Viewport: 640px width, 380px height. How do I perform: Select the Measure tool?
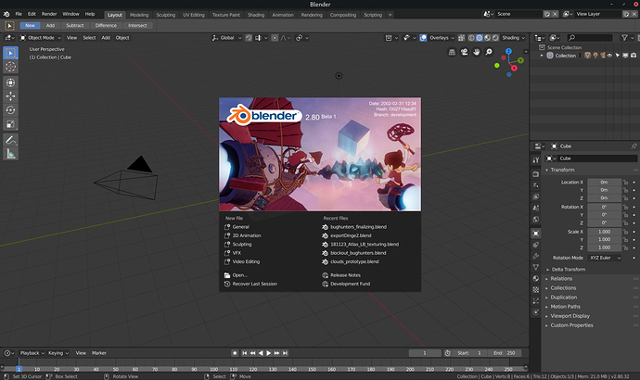10,154
